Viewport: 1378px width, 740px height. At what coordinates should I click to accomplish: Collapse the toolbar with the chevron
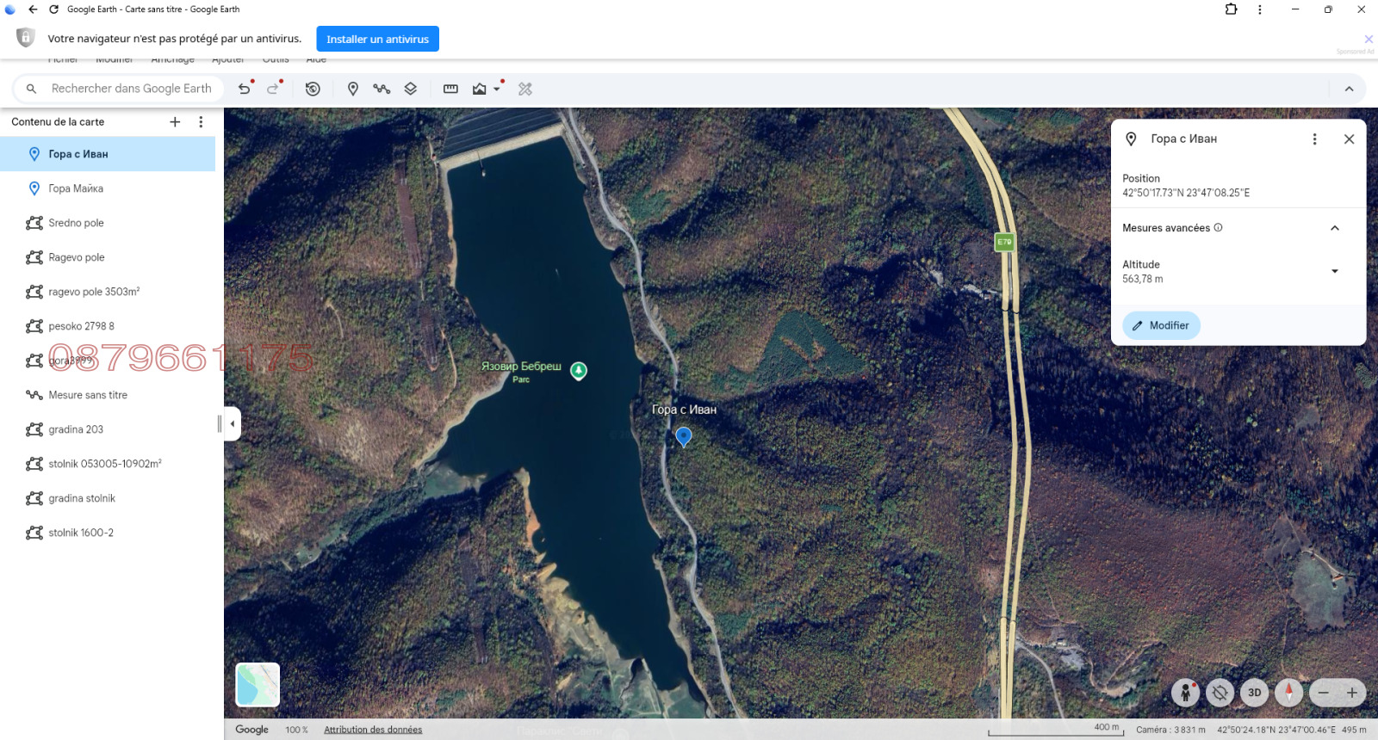tap(1350, 89)
